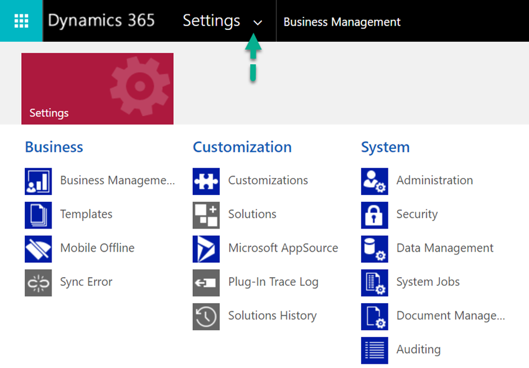This screenshot has width=529, height=368.
Task: Open the Mobile Offline icon
Action: click(38, 249)
